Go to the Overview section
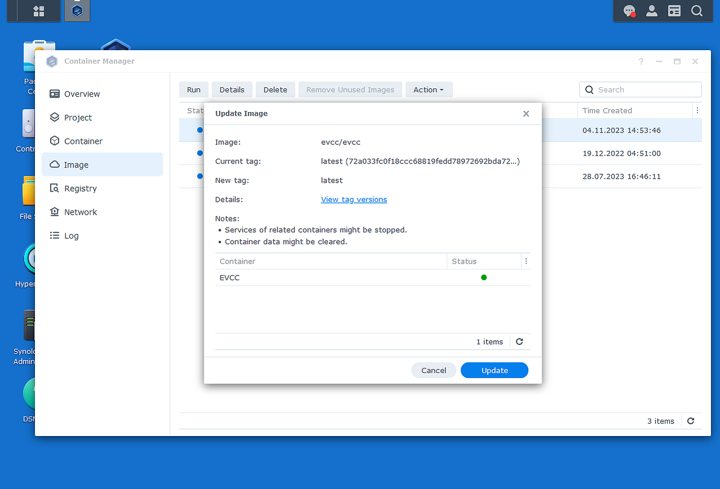720x489 pixels. (102, 94)
